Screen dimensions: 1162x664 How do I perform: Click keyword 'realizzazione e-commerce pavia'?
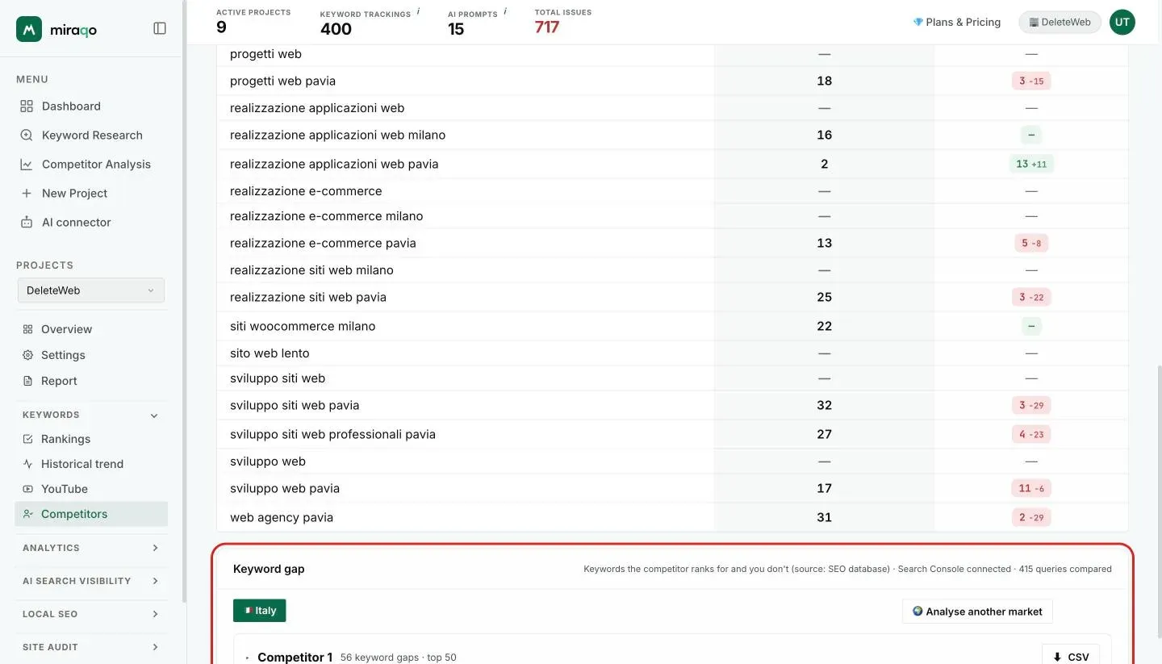pyautogui.click(x=323, y=243)
